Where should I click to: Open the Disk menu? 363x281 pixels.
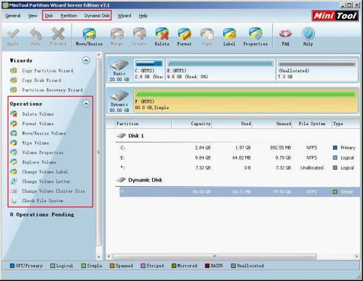(49, 16)
